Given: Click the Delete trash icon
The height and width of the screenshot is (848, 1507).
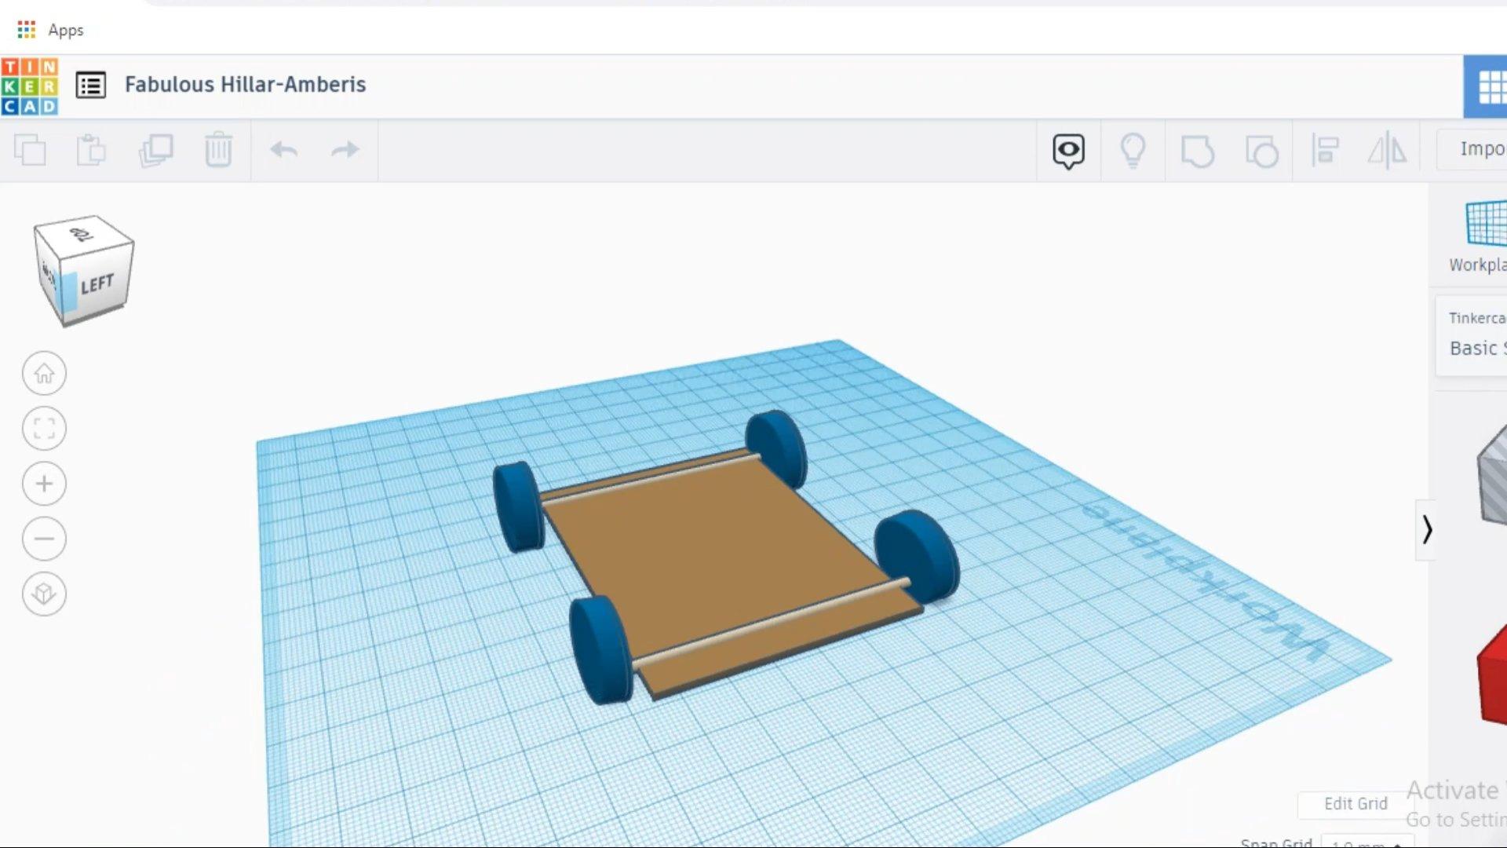Looking at the screenshot, I should point(218,149).
